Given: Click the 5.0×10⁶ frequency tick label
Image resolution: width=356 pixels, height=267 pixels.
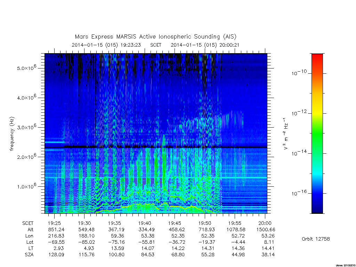Looking at the screenshot, I should point(27,68).
